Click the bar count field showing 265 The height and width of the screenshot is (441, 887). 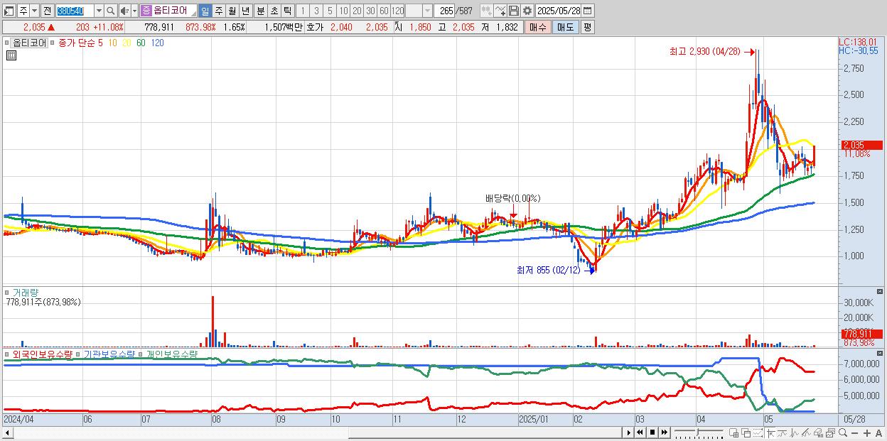coord(443,11)
